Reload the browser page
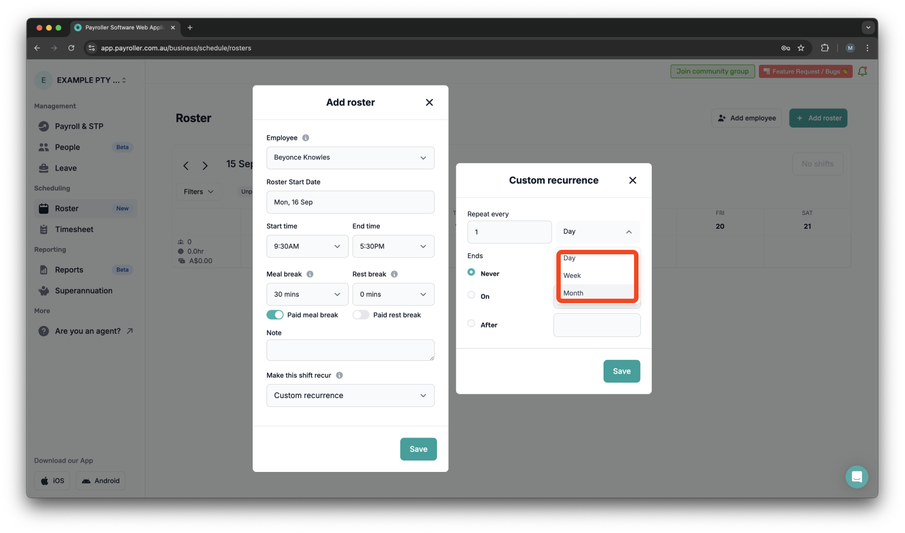The height and width of the screenshot is (533, 905). (71, 48)
